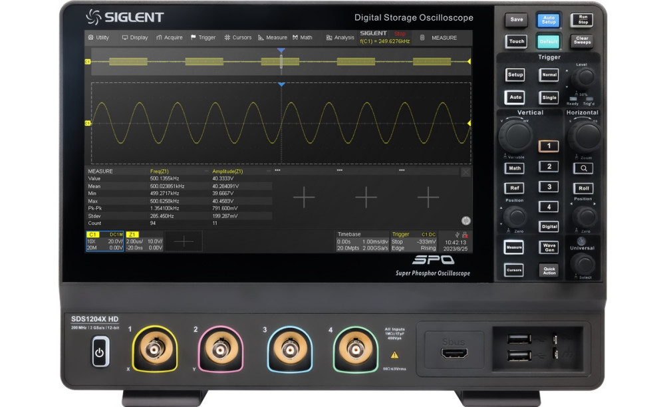Viewport: 665px width, 407px height.
Task: Open the Z1 zoom trace descriptor box
Action: (x=144, y=241)
